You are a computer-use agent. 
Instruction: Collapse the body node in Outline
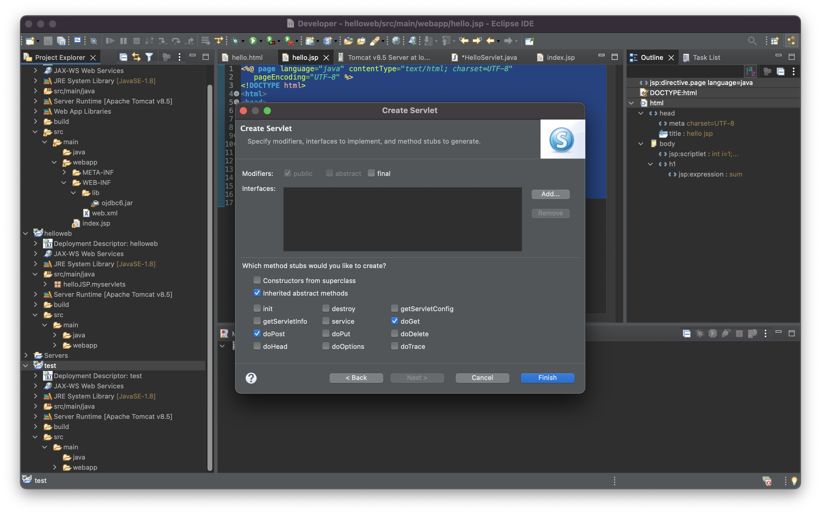click(x=641, y=144)
